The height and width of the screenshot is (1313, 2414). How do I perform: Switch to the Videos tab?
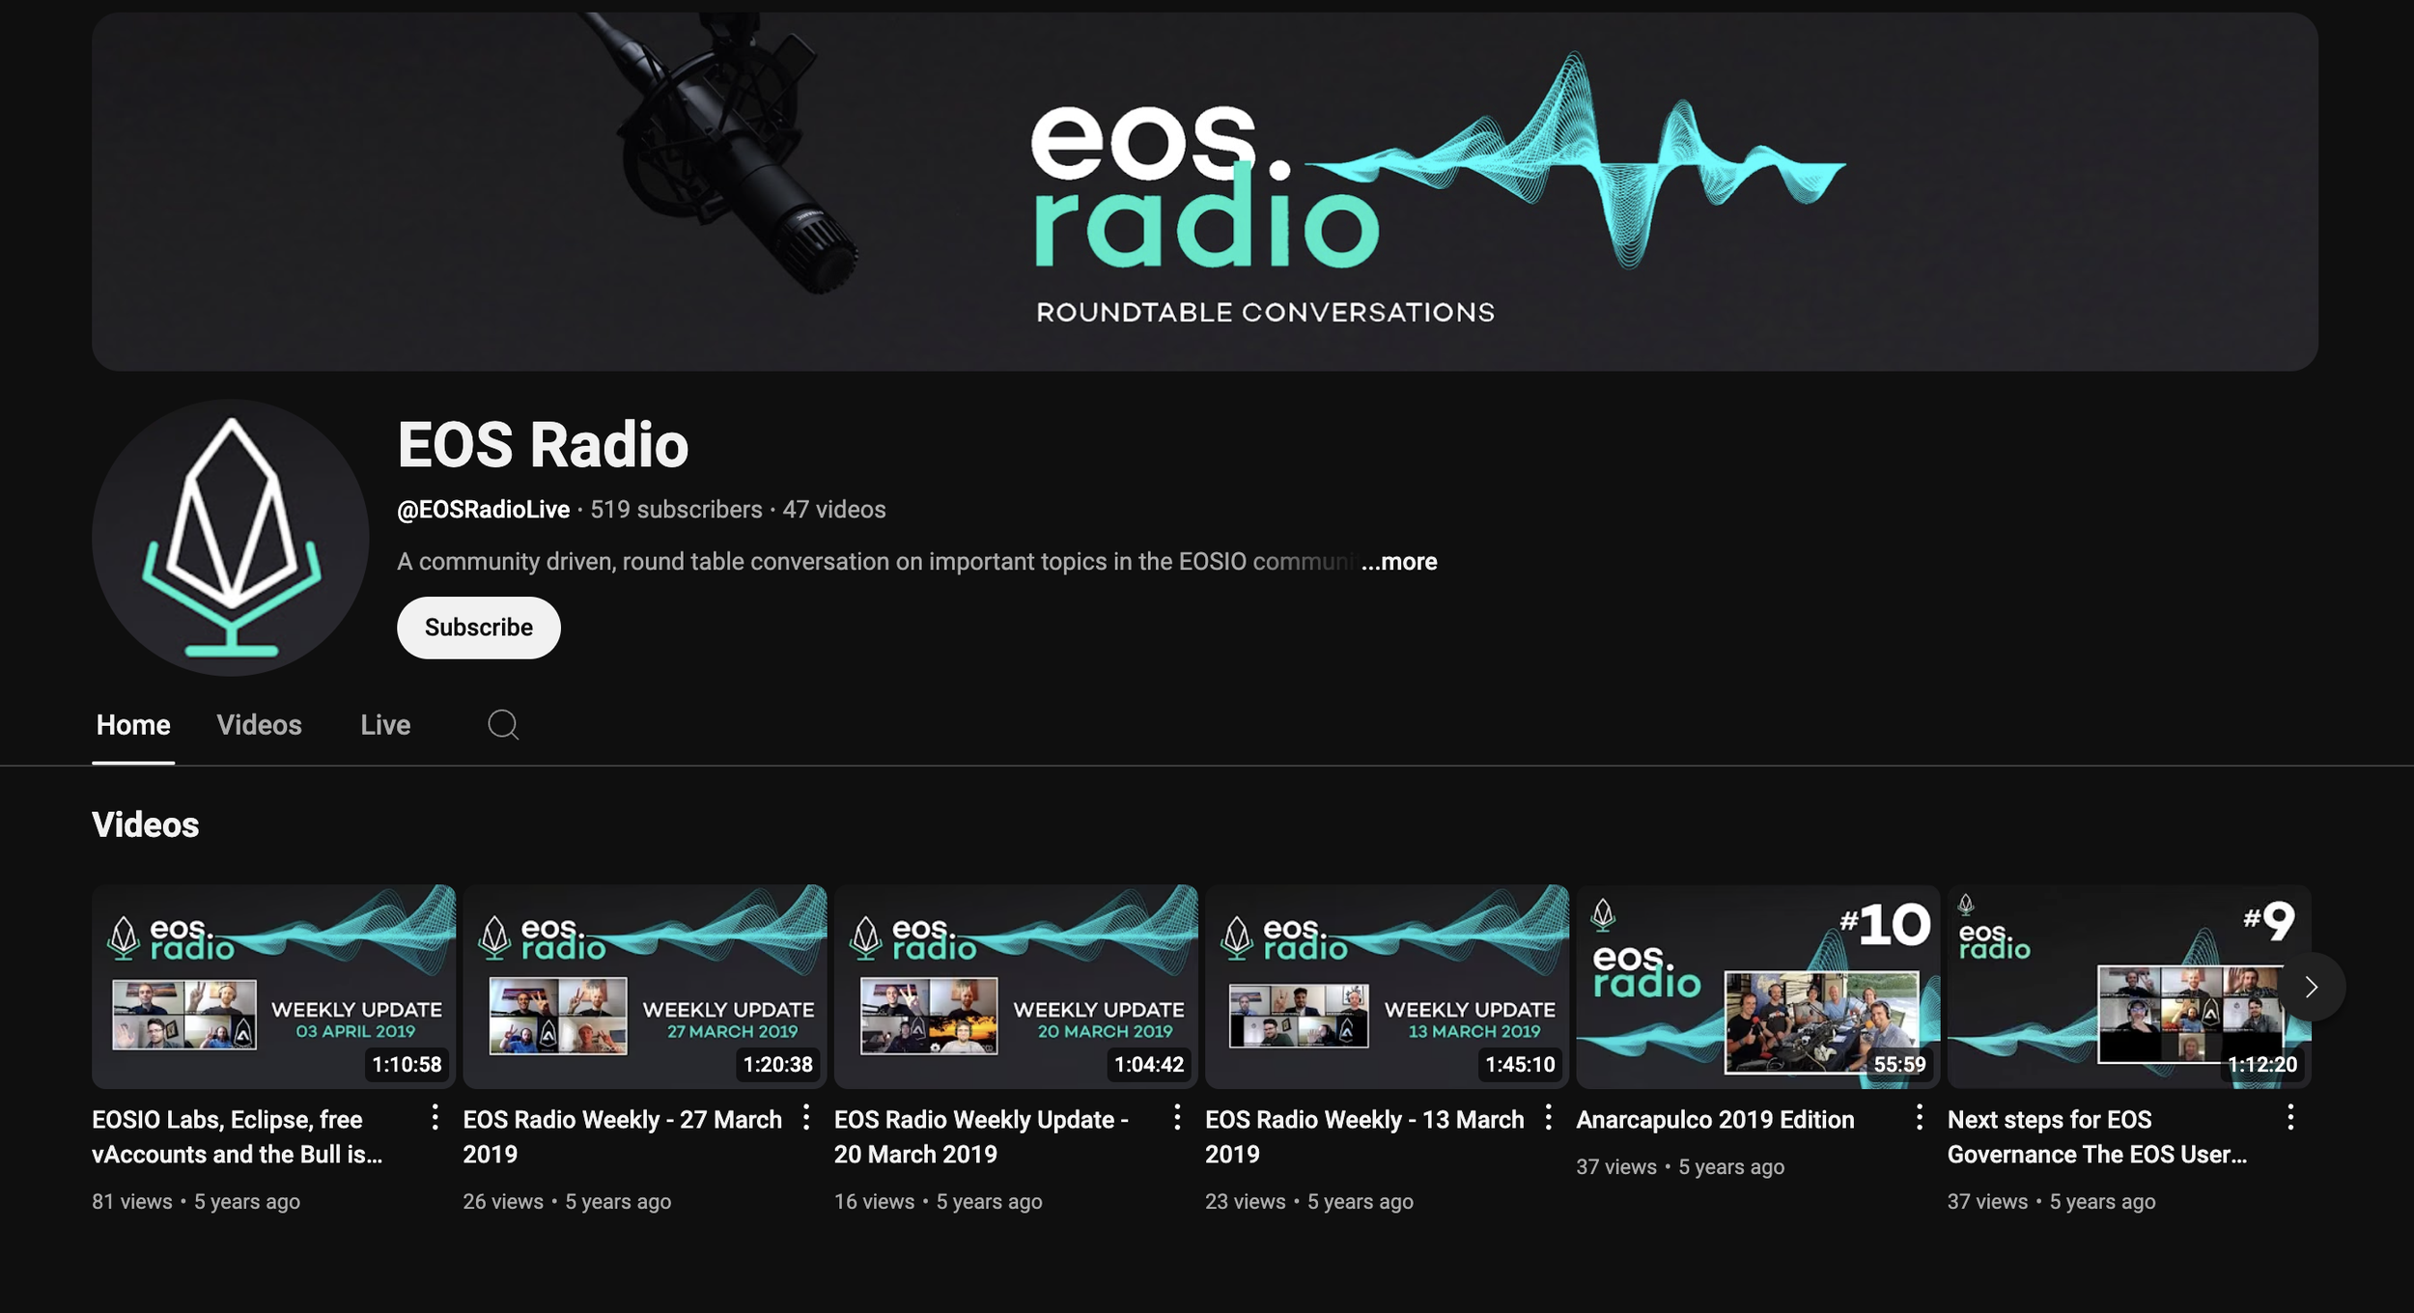[x=259, y=725]
